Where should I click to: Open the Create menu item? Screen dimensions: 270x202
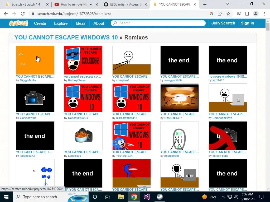click(40, 23)
